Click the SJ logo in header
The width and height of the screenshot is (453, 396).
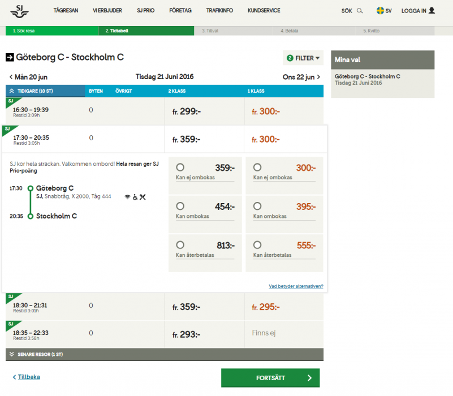point(20,10)
